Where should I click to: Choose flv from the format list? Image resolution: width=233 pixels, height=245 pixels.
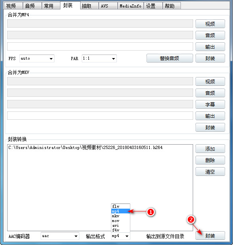point(120,206)
